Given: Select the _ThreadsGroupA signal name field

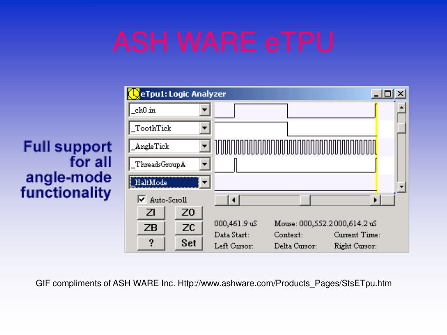Looking at the screenshot, I should click(x=165, y=164).
